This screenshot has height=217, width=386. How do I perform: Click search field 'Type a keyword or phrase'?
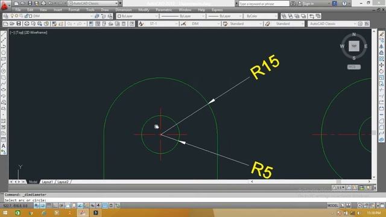[x=264, y=4]
